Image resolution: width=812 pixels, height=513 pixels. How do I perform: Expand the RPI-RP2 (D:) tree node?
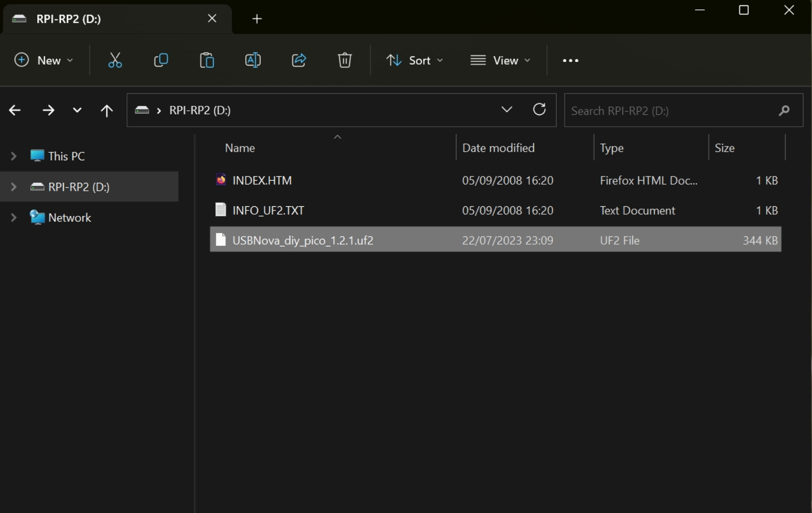(14, 186)
